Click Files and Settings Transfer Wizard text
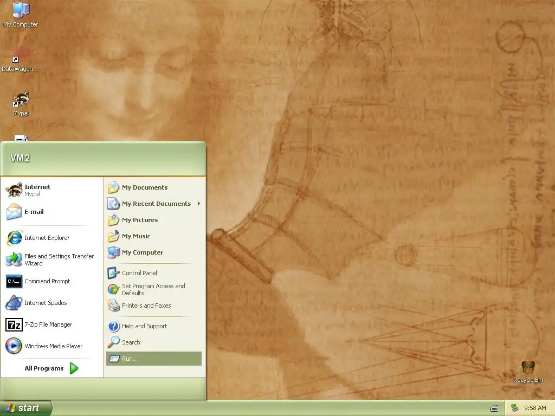555x416 pixels. [59, 259]
